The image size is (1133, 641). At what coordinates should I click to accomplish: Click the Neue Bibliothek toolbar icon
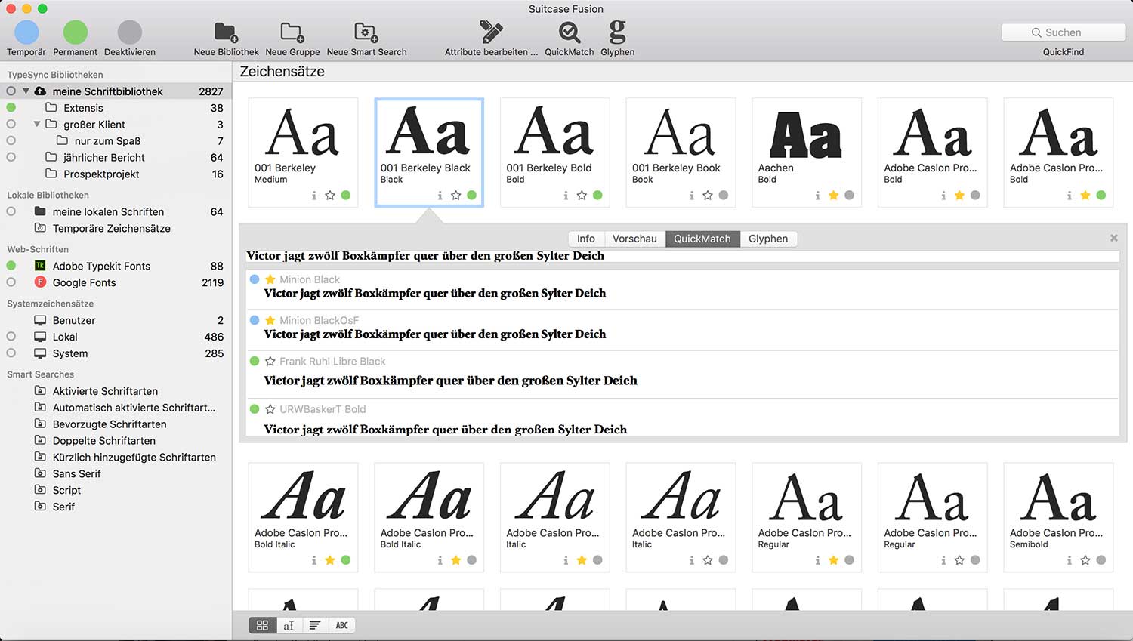[226, 33]
